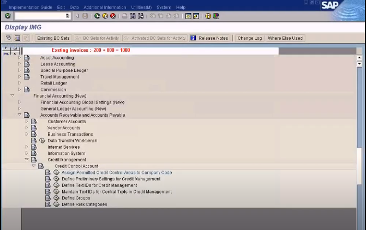Open the Additional Information menu
The image size is (366, 230).
[105, 8]
